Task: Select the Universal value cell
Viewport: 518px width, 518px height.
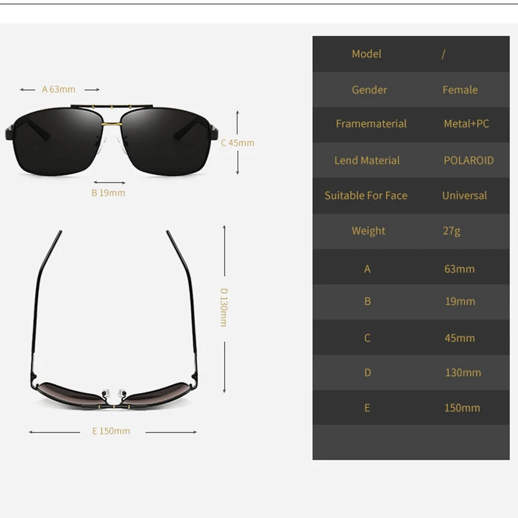Action: tap(464, 196)
